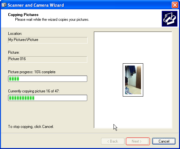
Task: Click the Cancel button to stop copying
Action: point(164,141)
